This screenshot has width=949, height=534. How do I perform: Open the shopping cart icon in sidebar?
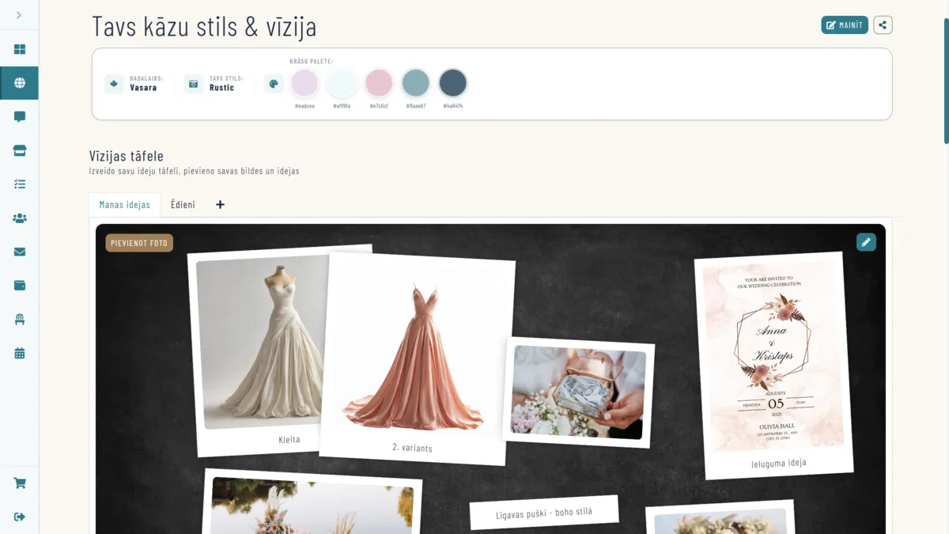(x=20, y=483)
